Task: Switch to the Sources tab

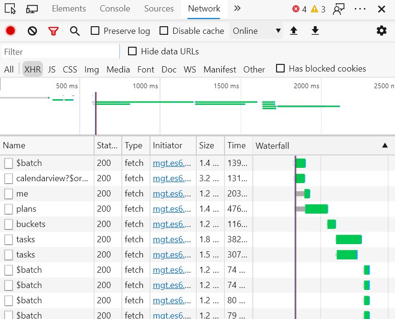Action: [159, 9]
